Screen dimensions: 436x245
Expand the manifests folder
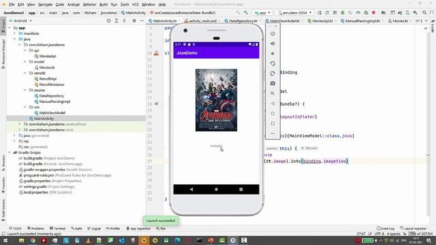tap(14, 33)
